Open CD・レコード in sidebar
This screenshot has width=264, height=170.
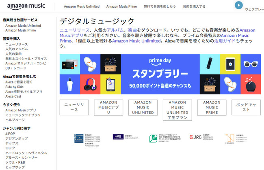16,68
